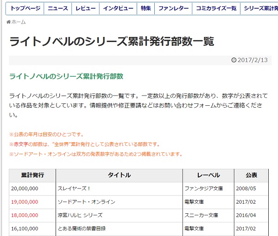Click the green heading ライトノベルのシリーズ累計発行部数
The height and width of the screenshot is (236, 278).
click(66, 76)
